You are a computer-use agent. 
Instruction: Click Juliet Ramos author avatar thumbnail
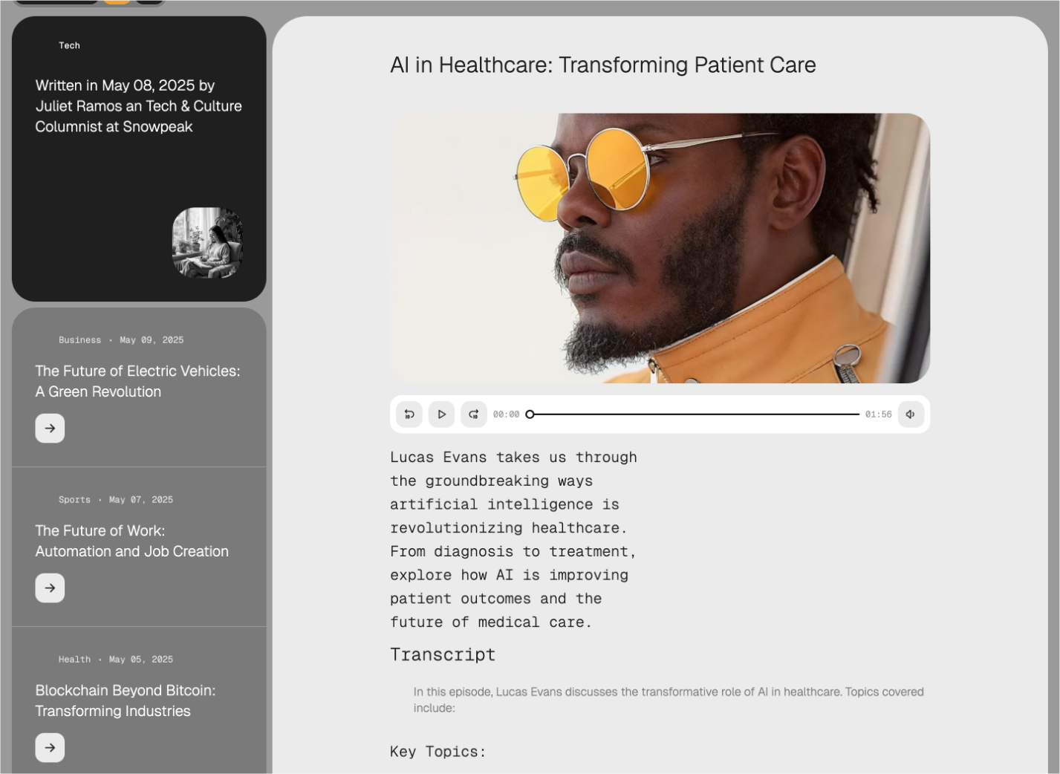coord(207,243)
